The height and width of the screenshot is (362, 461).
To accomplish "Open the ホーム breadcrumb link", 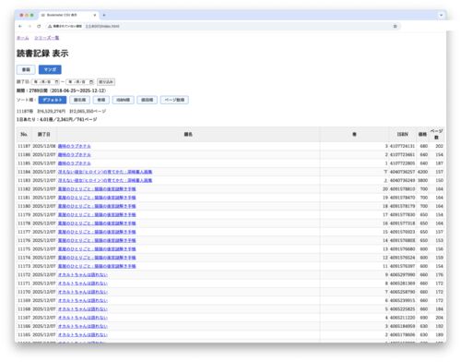I will click(x=23, y=38).
